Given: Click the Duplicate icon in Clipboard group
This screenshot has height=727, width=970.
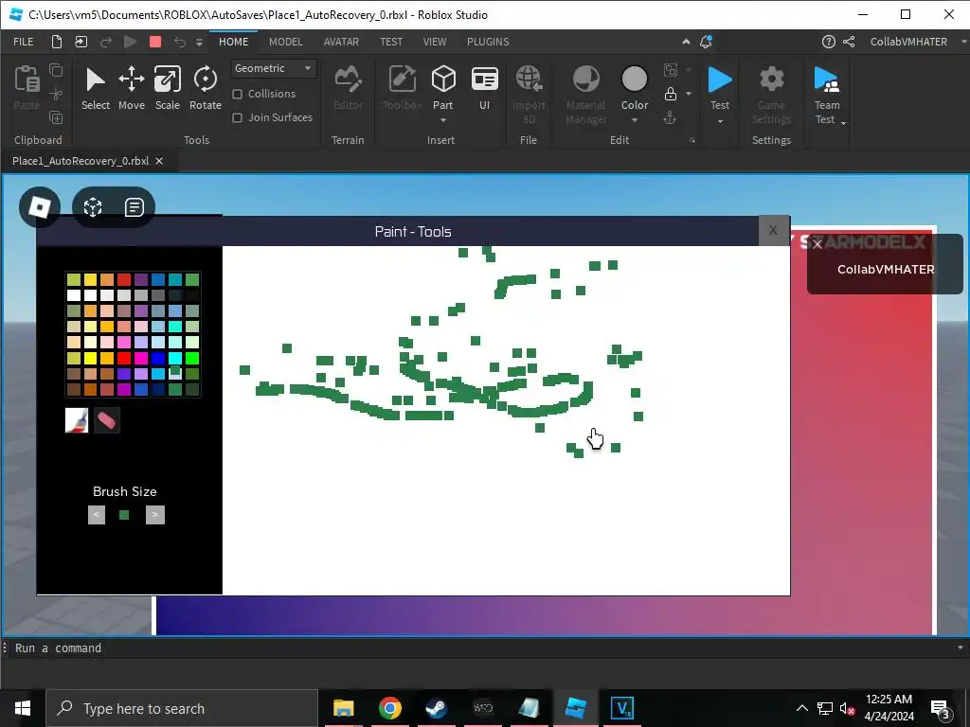Looking at the screenshot, I should pyautogui.click(x=56, y=117).
